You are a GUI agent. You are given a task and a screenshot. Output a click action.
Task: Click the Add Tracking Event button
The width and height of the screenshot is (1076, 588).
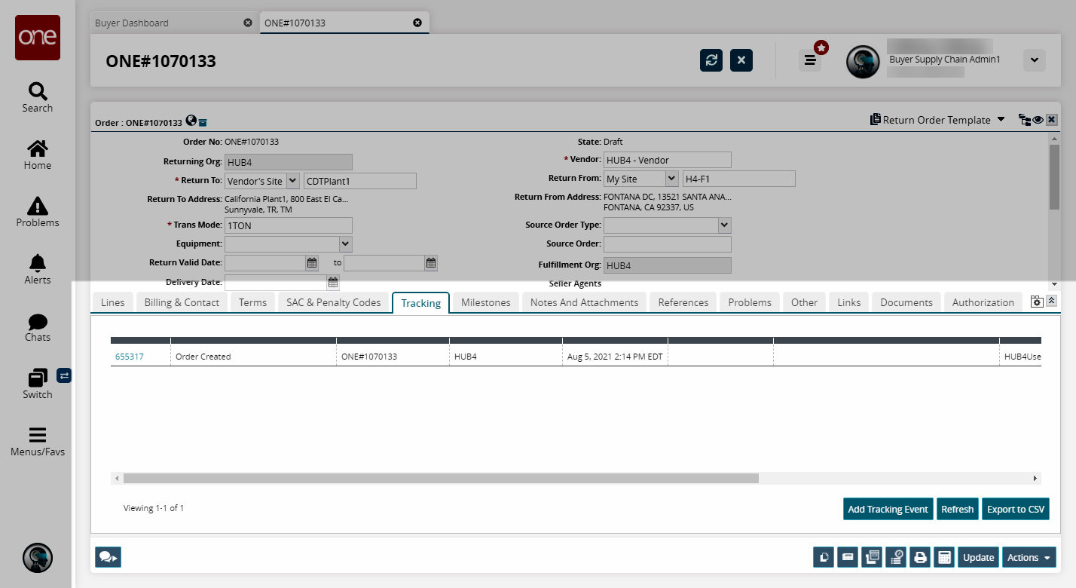(x=888, y=510)
